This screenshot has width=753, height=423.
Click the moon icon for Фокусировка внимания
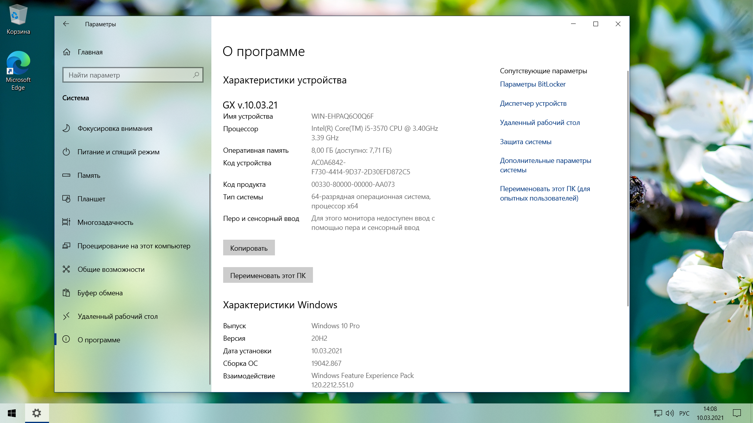pos(66,128)
